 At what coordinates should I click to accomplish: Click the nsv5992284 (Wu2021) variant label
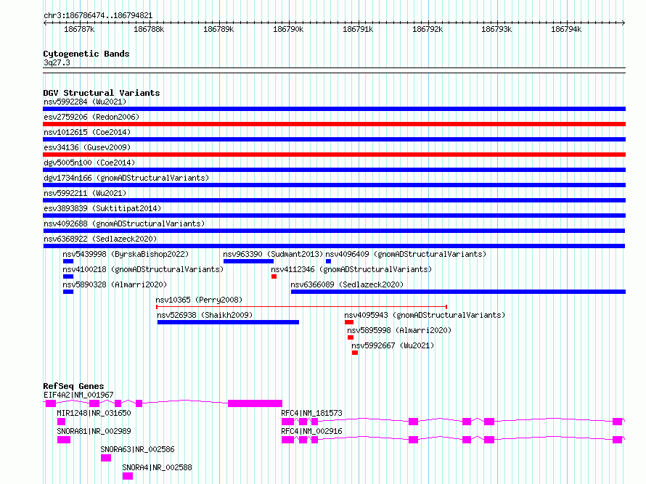click(x=85, y=102)
